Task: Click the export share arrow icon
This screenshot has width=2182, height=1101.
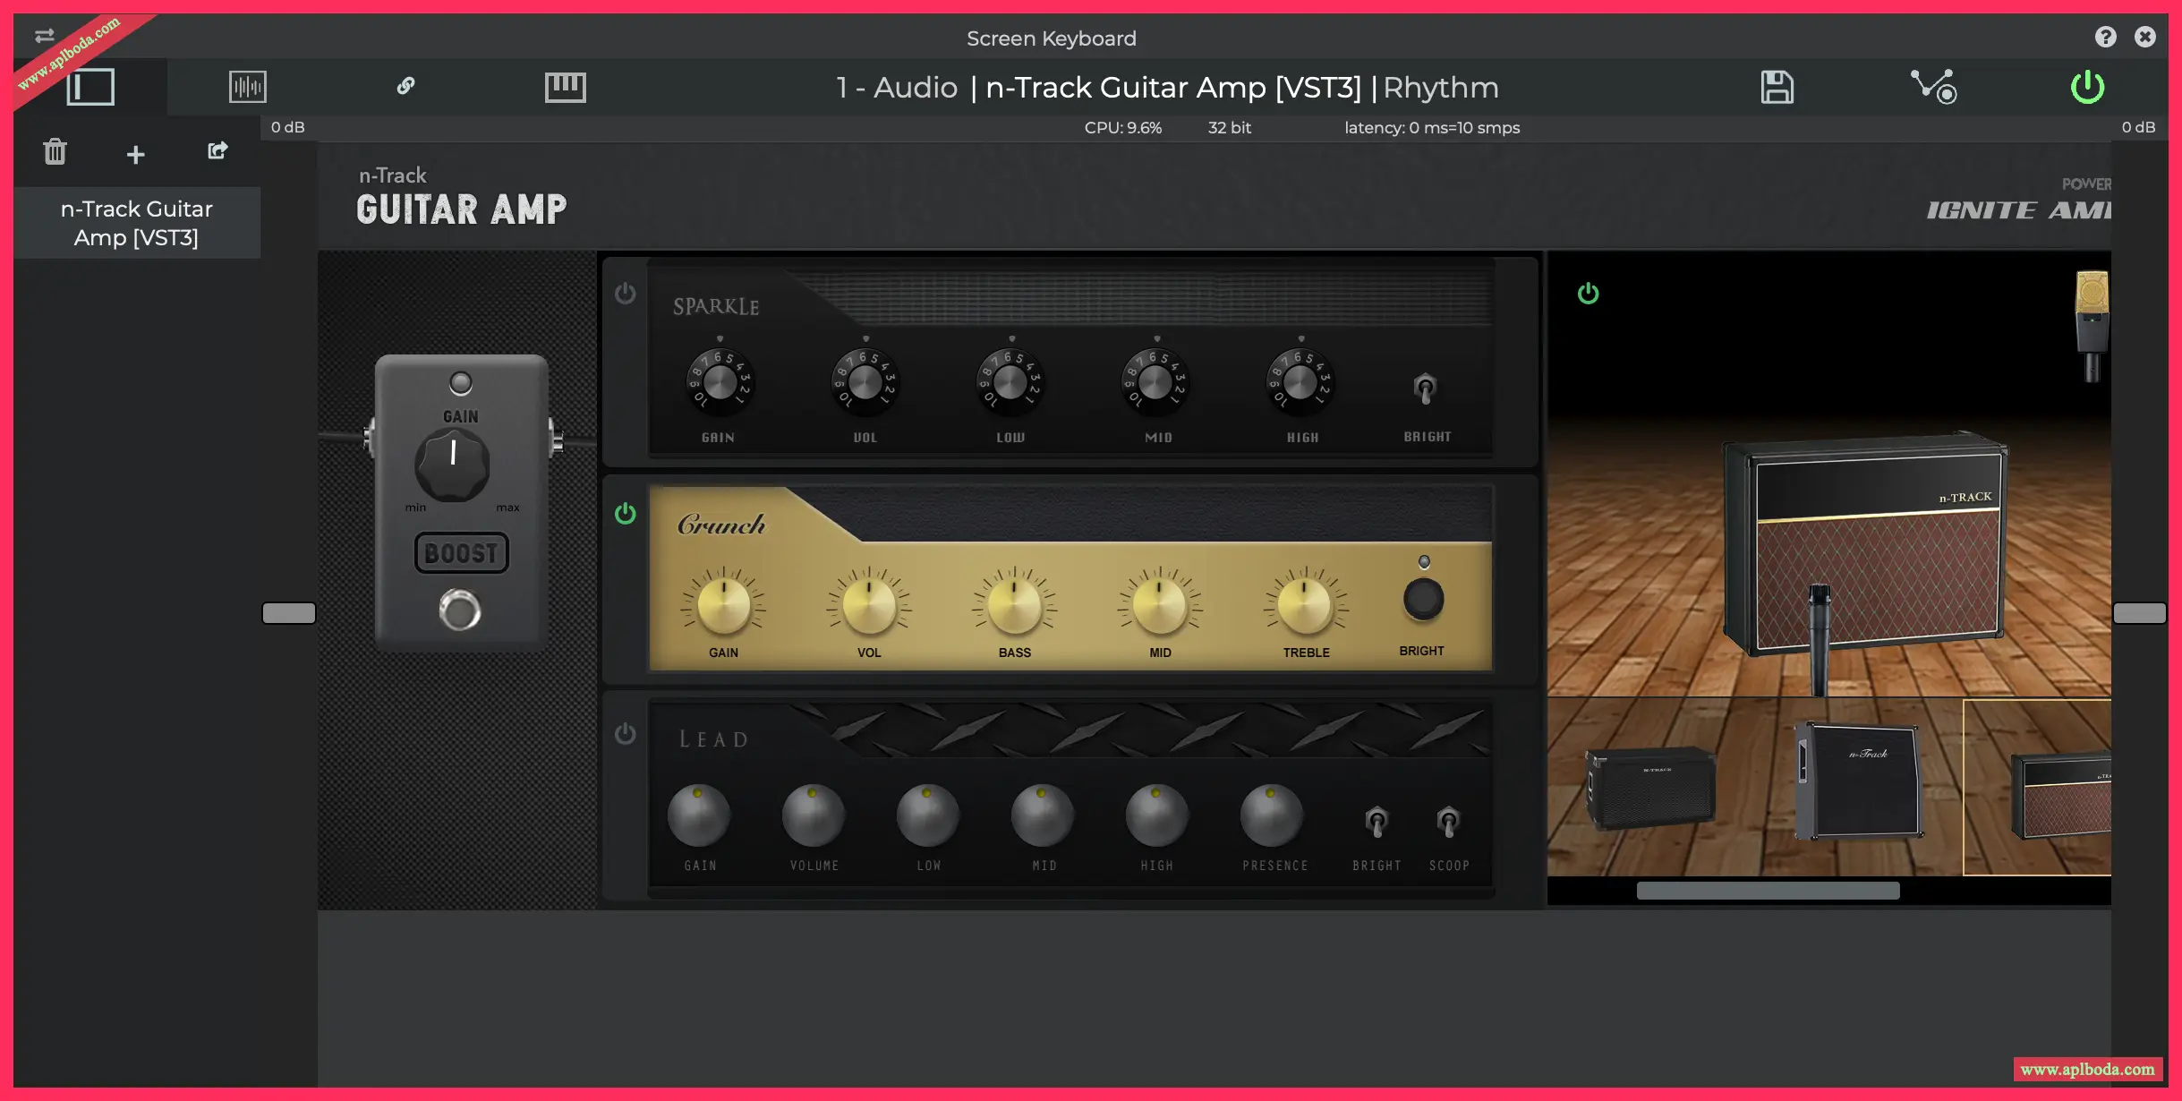Action: click(217, 150)
